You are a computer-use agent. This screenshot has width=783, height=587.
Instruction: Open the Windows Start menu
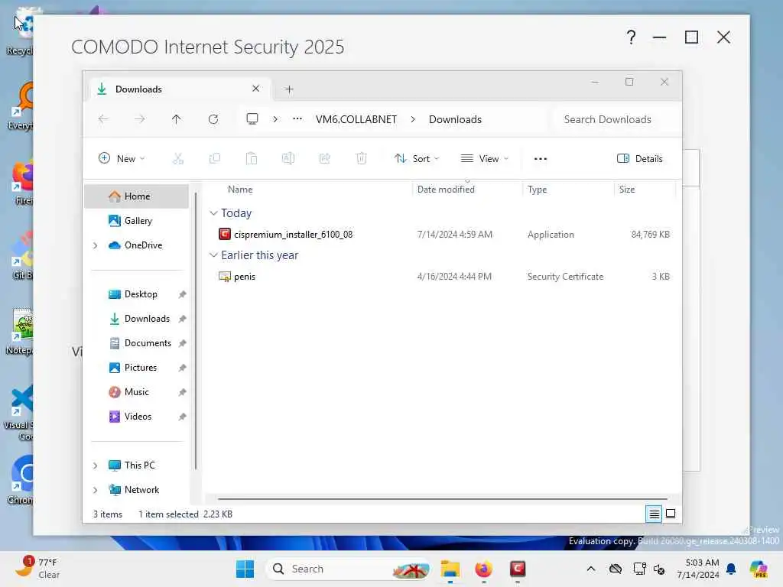[x=245, y=569]
